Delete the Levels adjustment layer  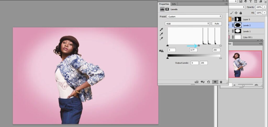(x=221, y=82)
